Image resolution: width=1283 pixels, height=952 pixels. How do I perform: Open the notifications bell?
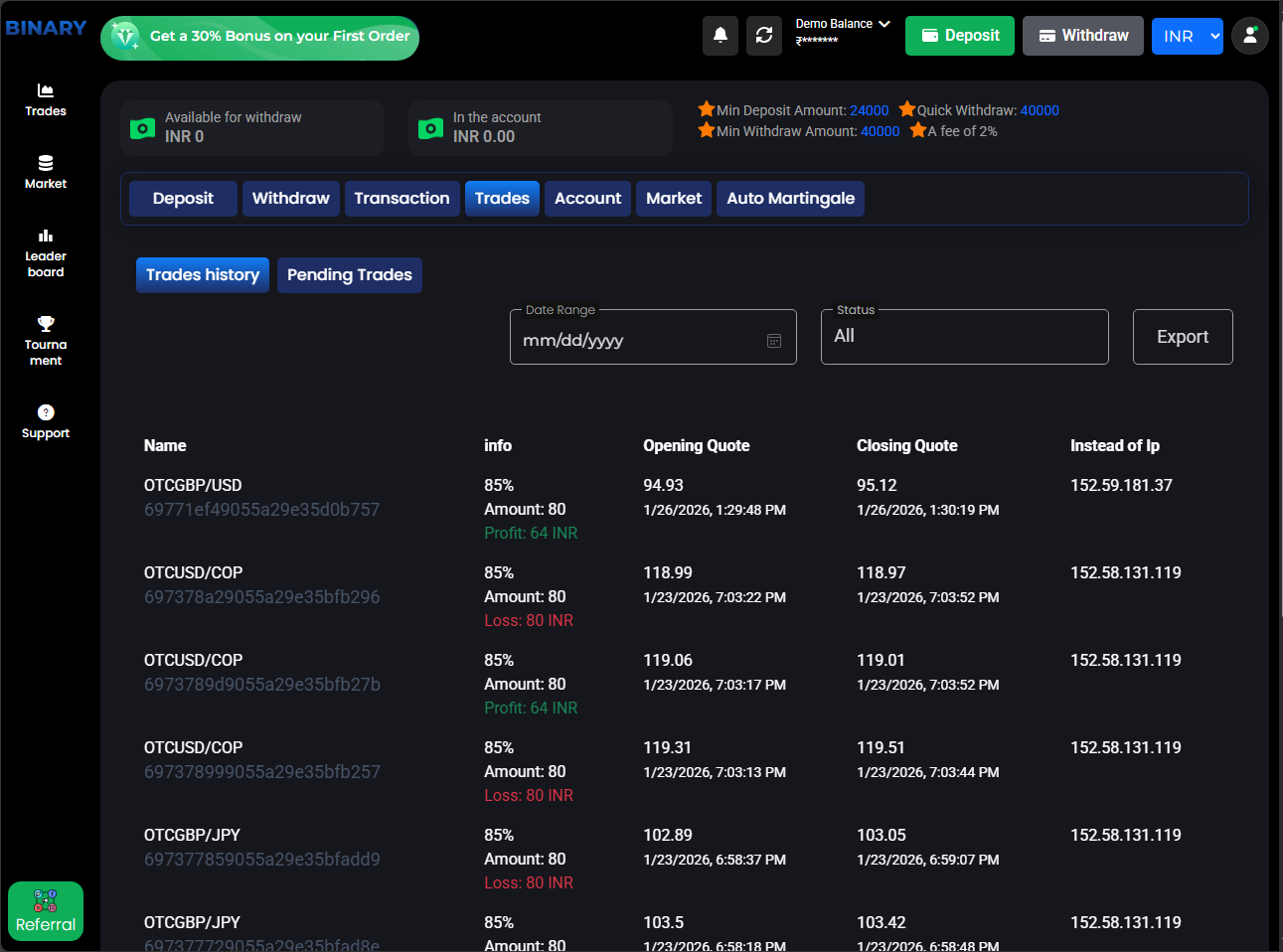[x=721, y=36]
